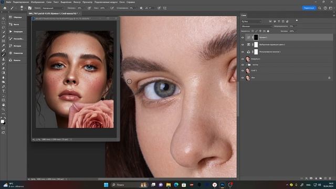Open the blend mode dropdown in Layers panel
336x189 pixels.
click(257, 26)
